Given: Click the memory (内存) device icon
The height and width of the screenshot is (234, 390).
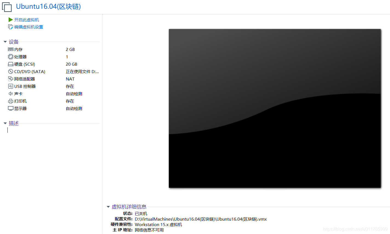Looking at the screenshot, I should pos(11,49).
